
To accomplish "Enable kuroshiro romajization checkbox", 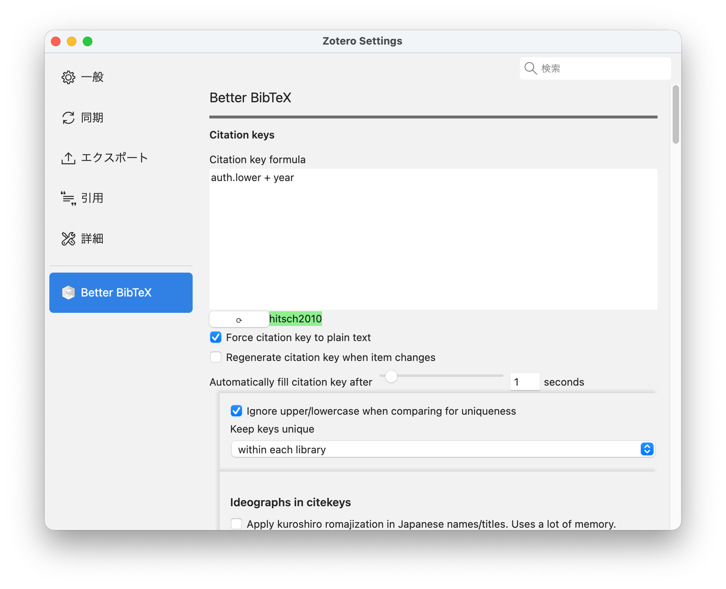I will [236, 524].
